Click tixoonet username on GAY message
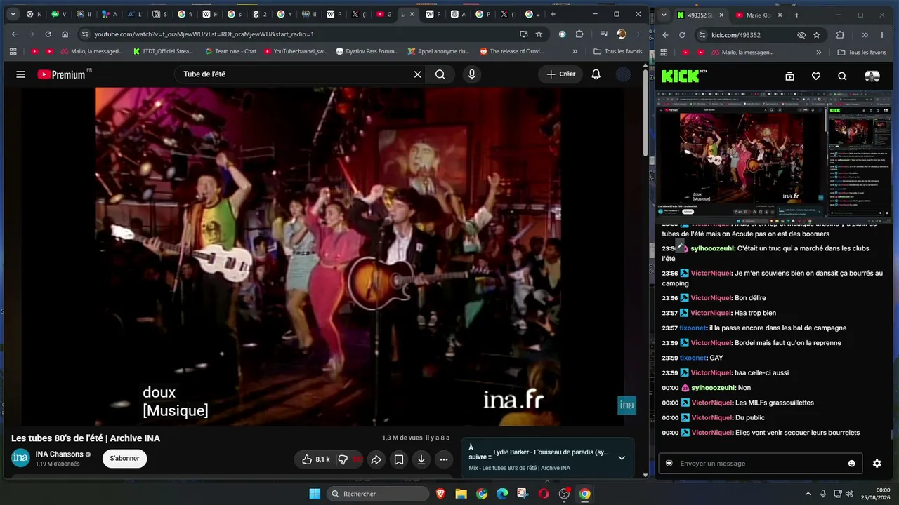This screenshot has width=899, height=505. (693, 358)
